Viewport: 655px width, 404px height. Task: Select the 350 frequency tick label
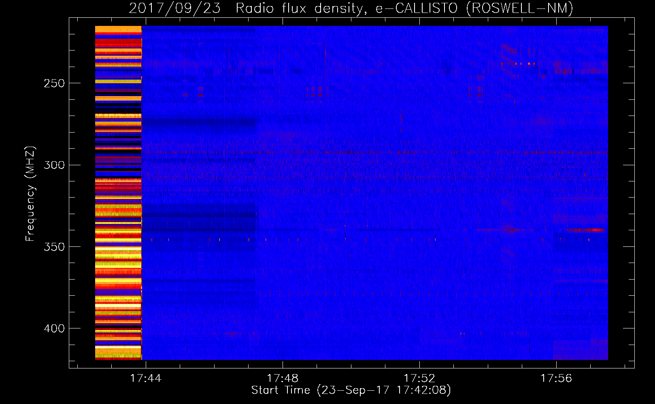(54, 247)
